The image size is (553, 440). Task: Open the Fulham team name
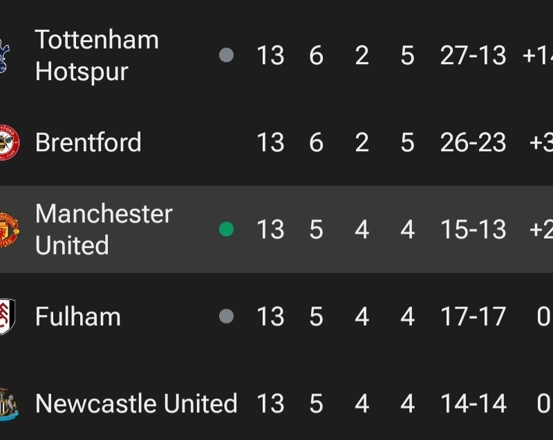(78, 317)
